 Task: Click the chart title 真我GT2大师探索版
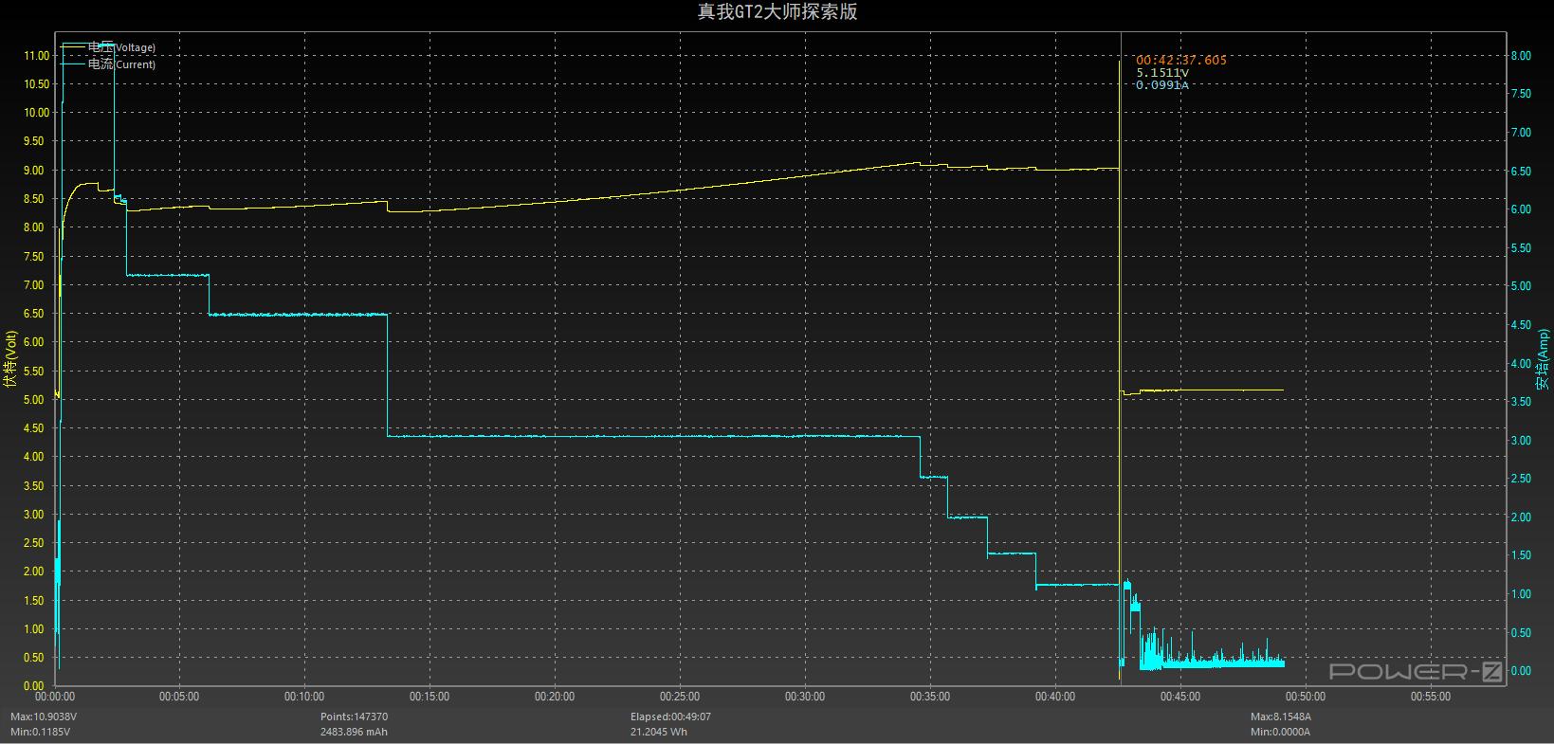point(777,11)
